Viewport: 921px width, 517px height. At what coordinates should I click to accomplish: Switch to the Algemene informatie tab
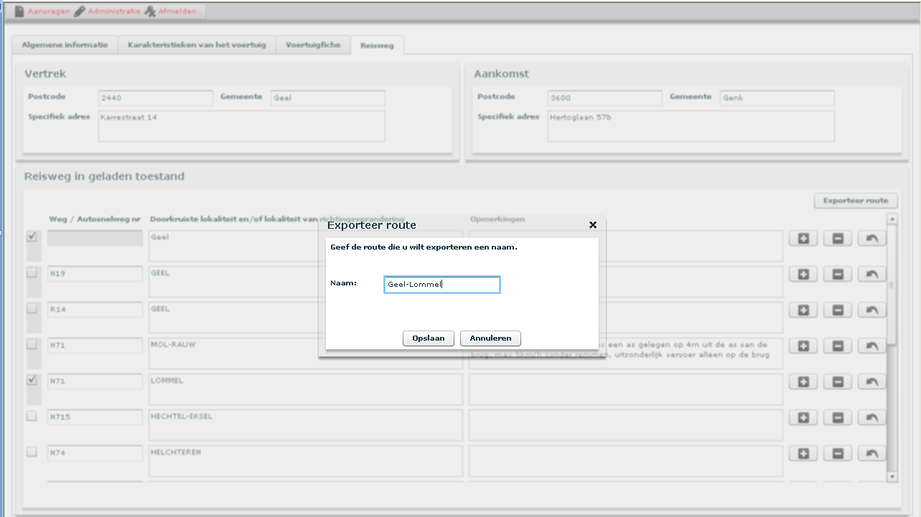pyautogui.click(x=65, y=44)
